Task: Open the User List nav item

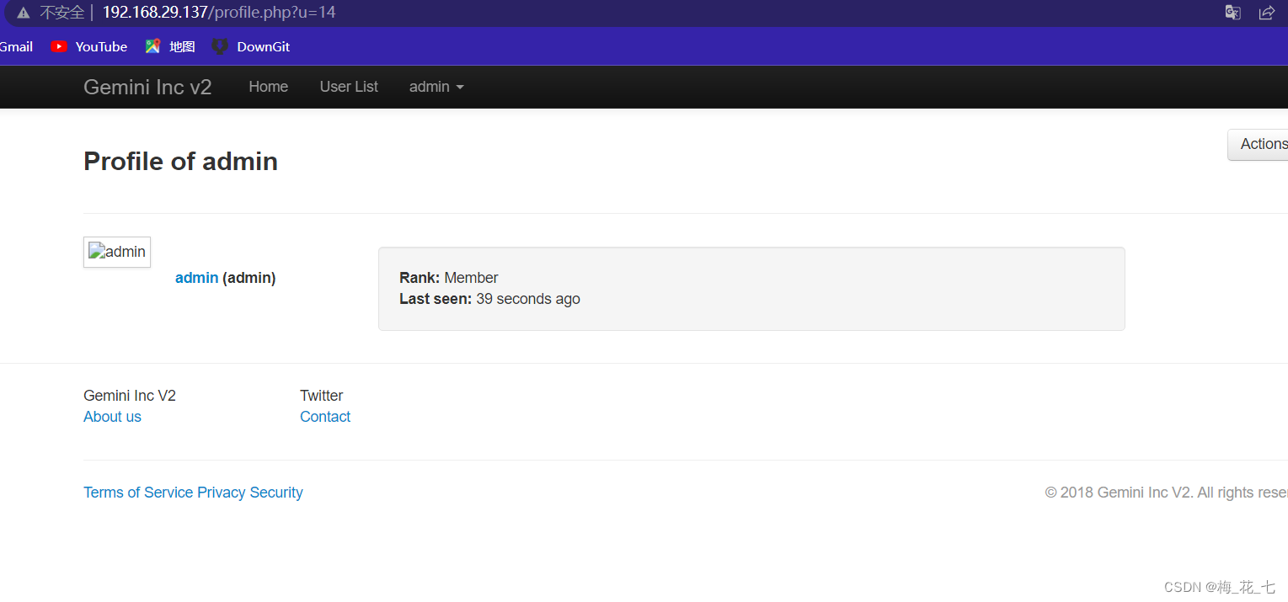Action: coord(349,87)
